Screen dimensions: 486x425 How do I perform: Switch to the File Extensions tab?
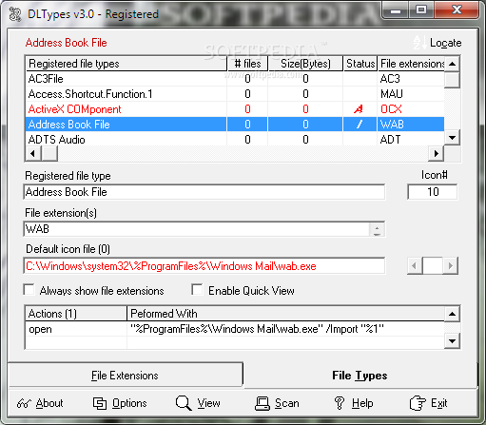tap(125, 376)
